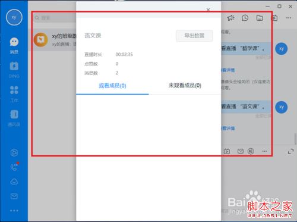Open the cloud disk icon in sidebar

click(14, 182)
